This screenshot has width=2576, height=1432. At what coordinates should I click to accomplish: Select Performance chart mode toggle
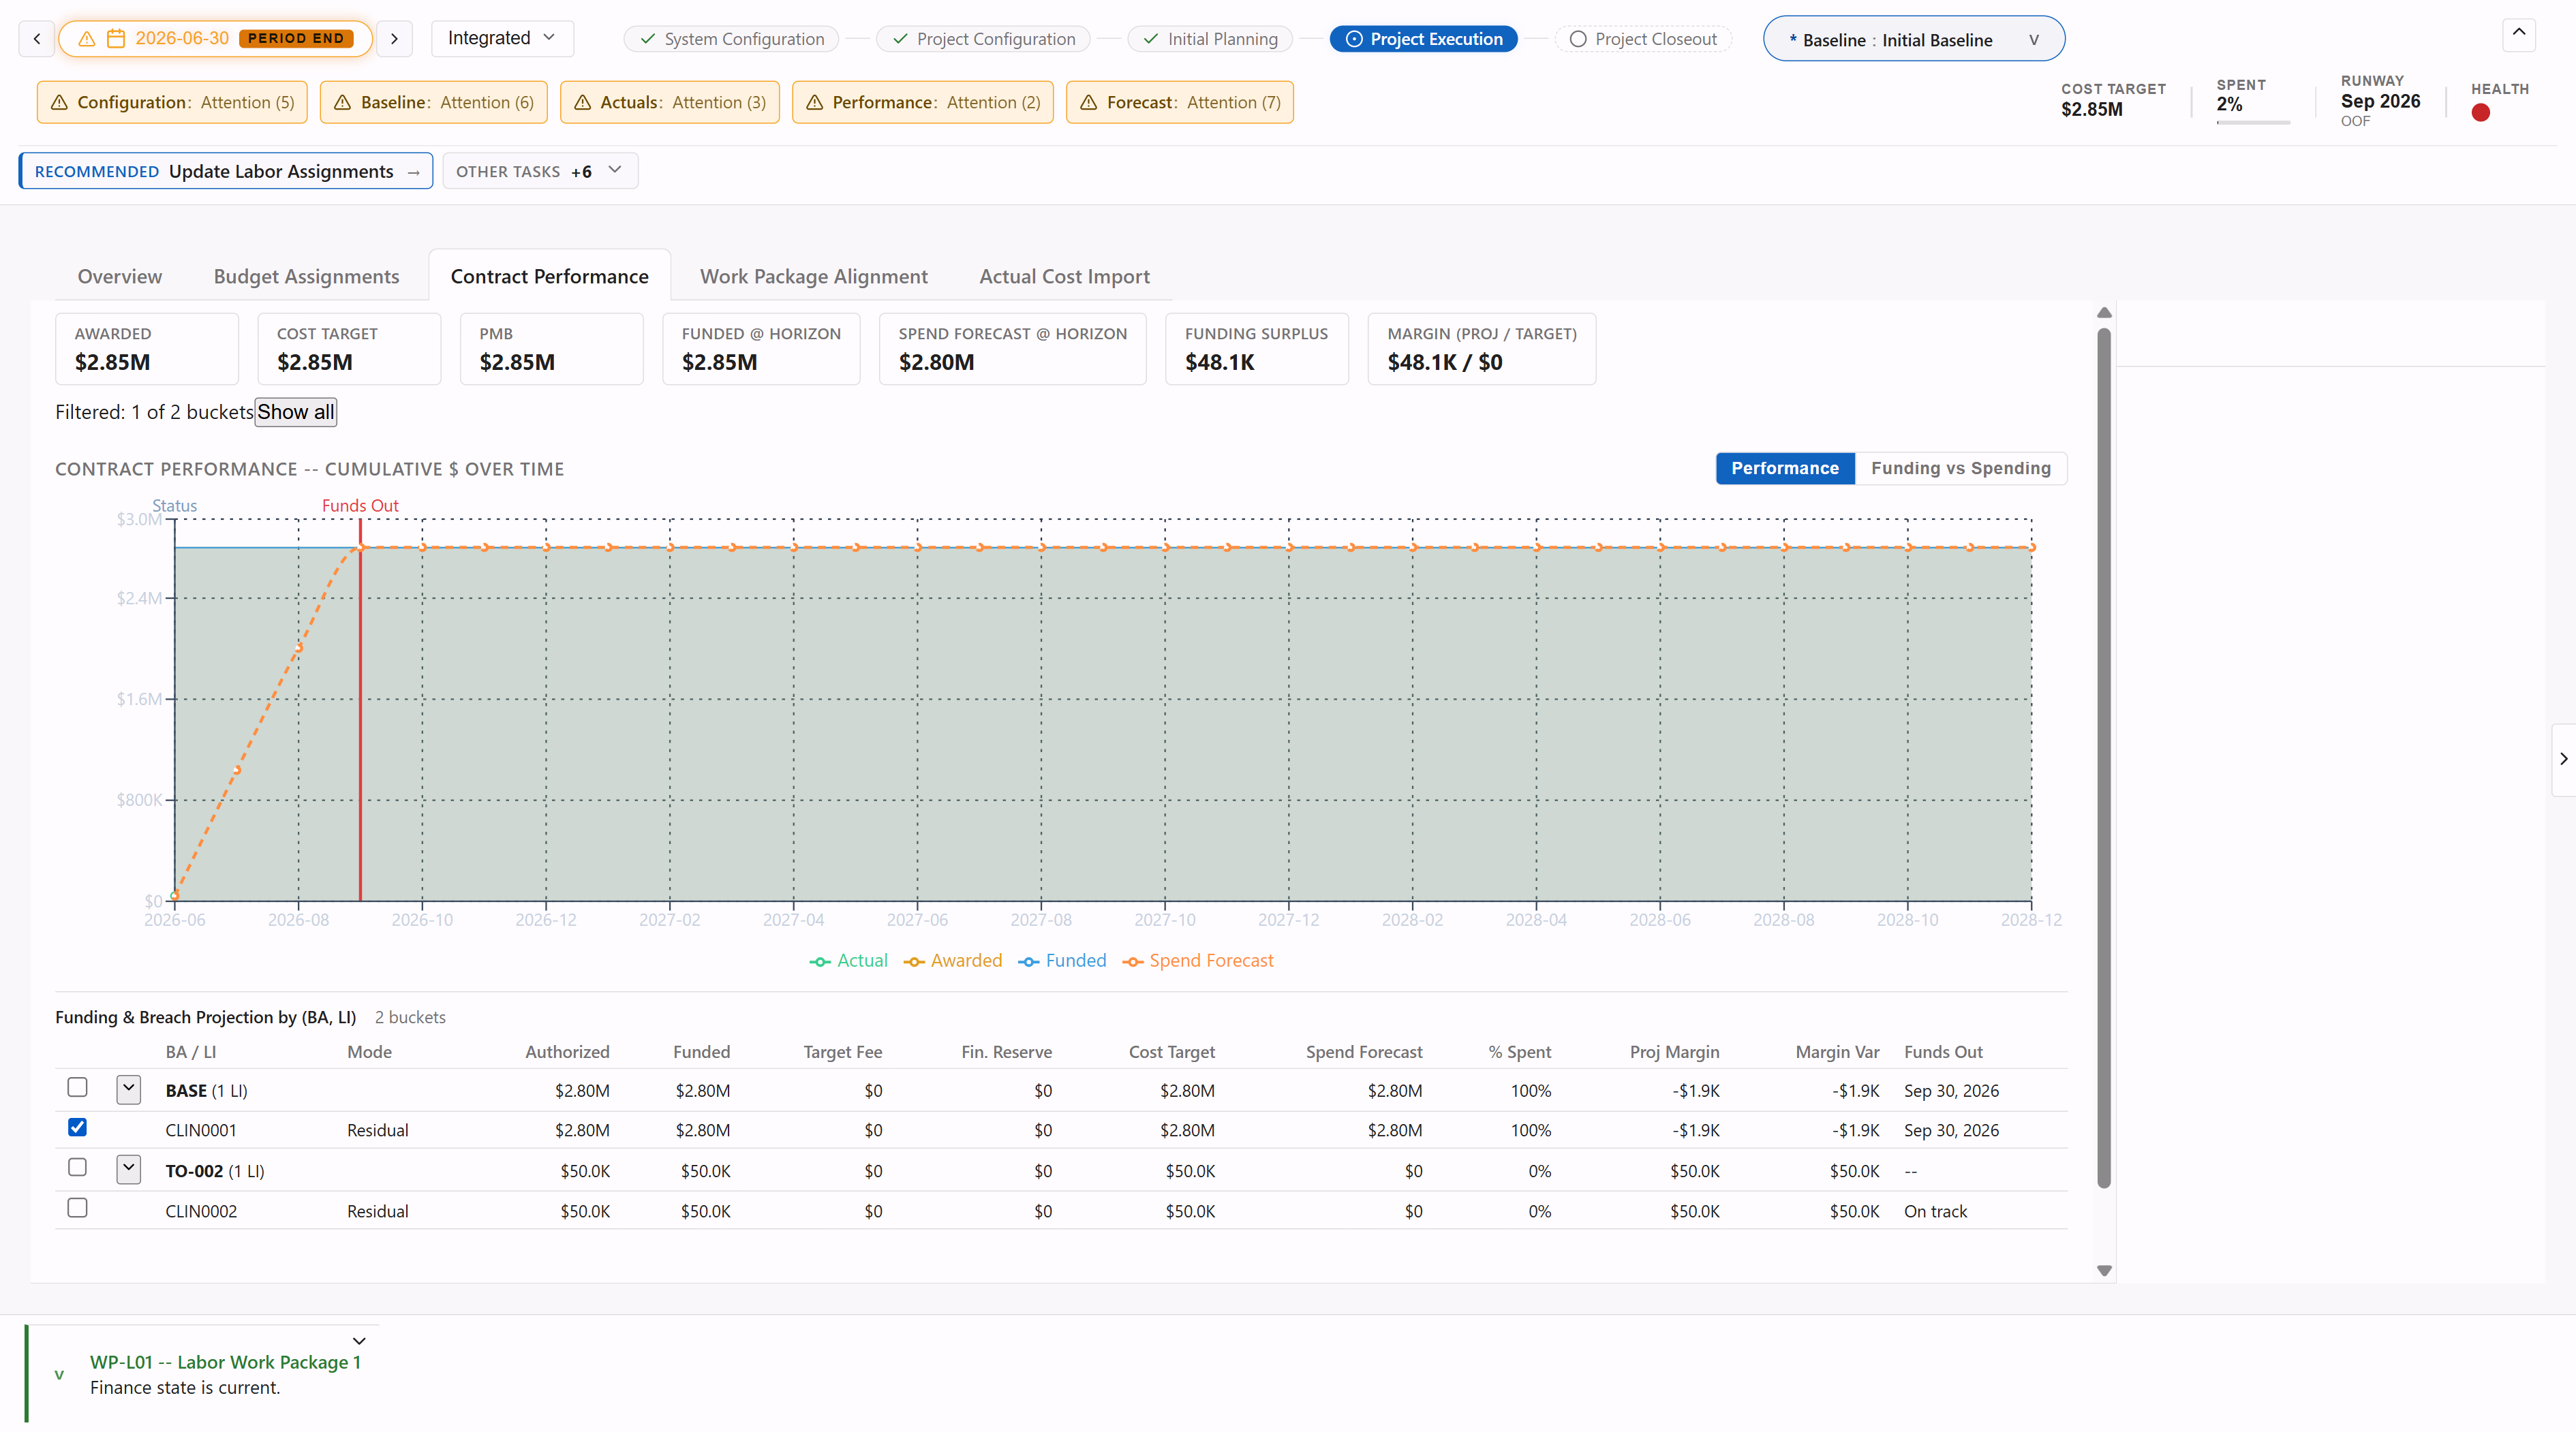tap(1785, 468)
